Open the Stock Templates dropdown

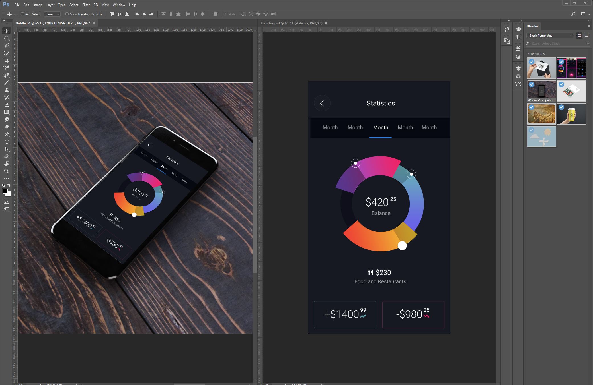coord(550,35)
